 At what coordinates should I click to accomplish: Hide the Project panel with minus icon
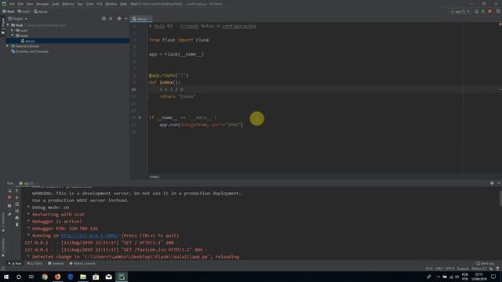[x=125, y=19]
